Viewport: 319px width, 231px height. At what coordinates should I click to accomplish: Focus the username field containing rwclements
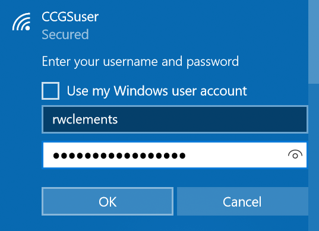click(175, 119)
